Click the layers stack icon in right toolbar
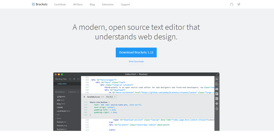This screenshot has width=274, height=137. (x=217, y=108)
